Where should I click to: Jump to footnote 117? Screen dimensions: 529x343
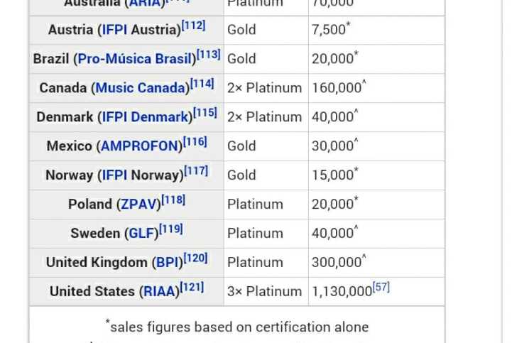point(197,171)
